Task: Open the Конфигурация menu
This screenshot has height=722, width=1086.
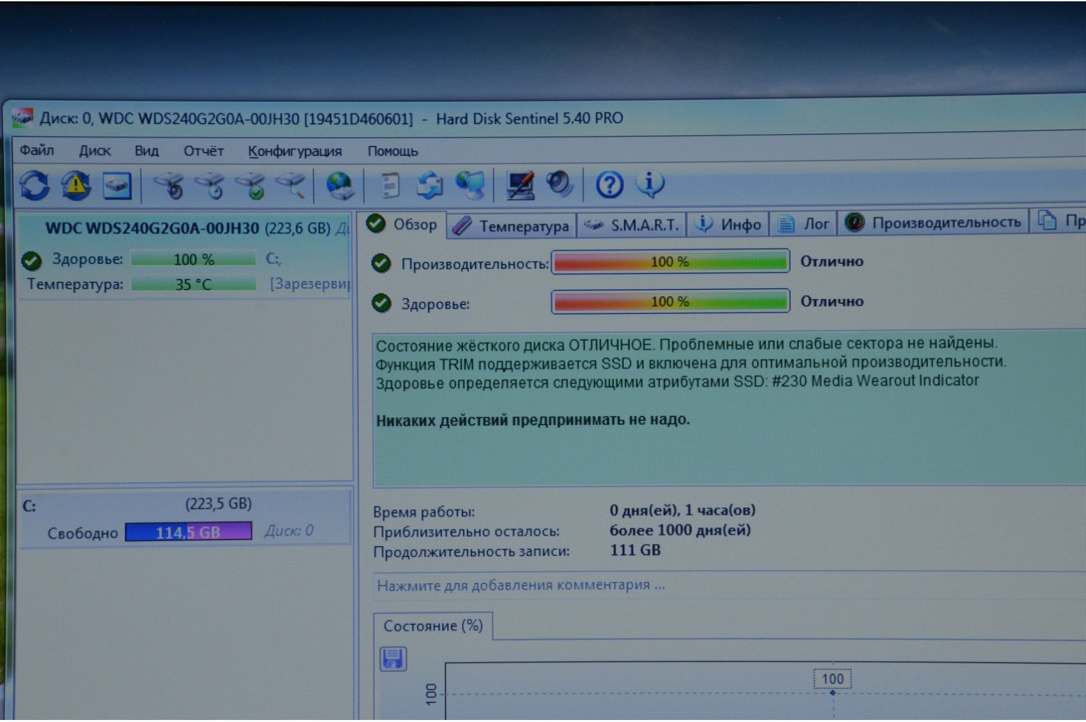Action: click(x=294, y=152)
